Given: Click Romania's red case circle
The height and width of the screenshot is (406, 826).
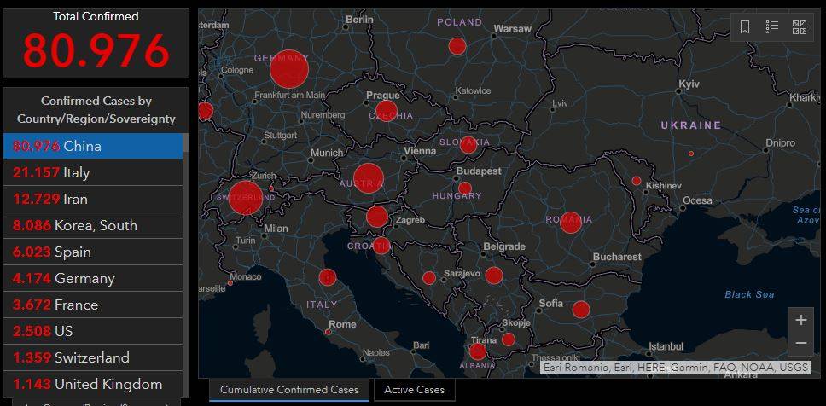Looking at the screenshot, I should [571, 223].
